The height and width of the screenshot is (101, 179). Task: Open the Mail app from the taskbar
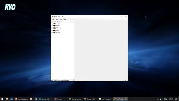[x=11, y=99]
